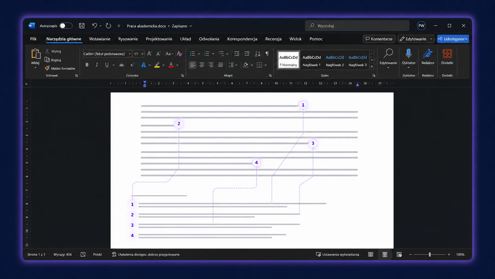495x279 pixels.
Task: Paste using the Wklej icon
Action: click(x=36, y=54)
